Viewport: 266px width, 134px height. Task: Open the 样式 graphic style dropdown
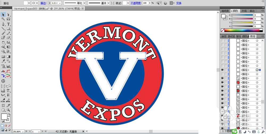pyautogui.click(x=128, y=3)
